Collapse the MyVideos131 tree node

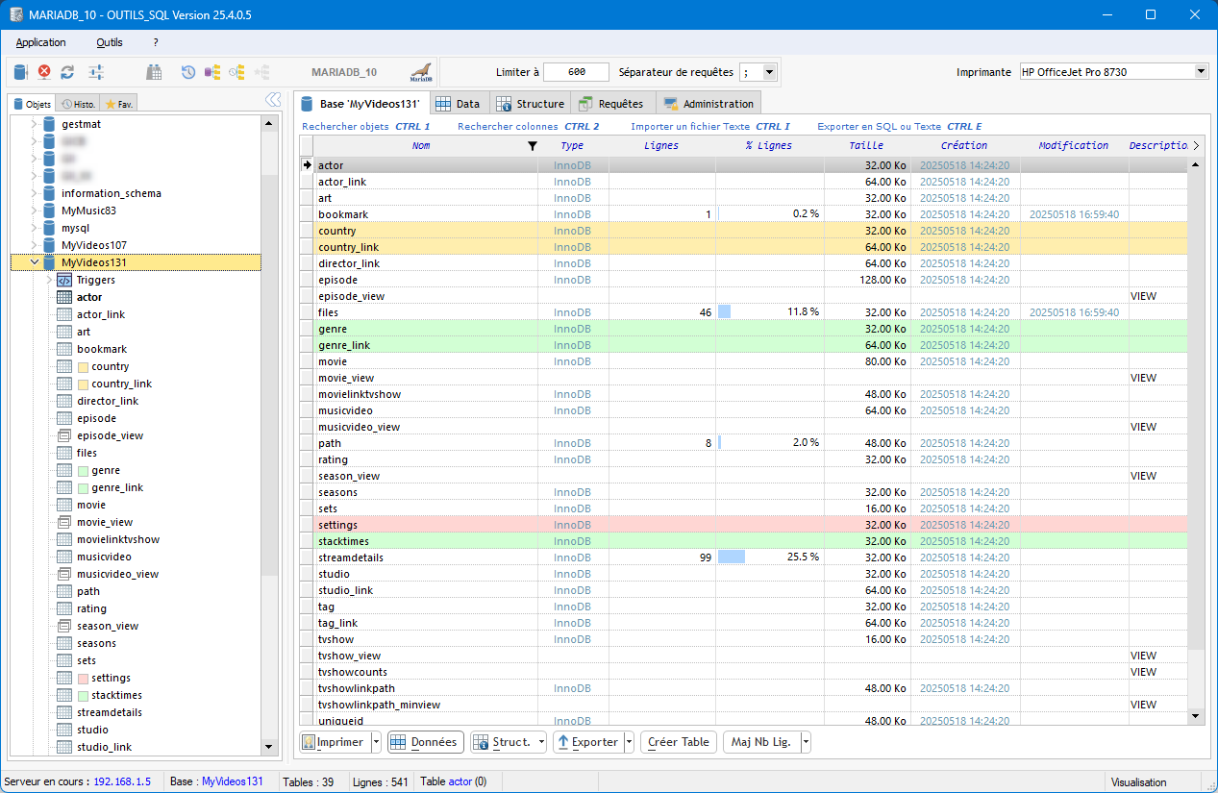coord(36,262)
